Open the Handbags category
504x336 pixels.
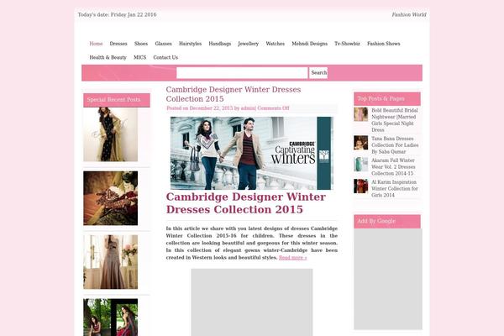point(219,44)
